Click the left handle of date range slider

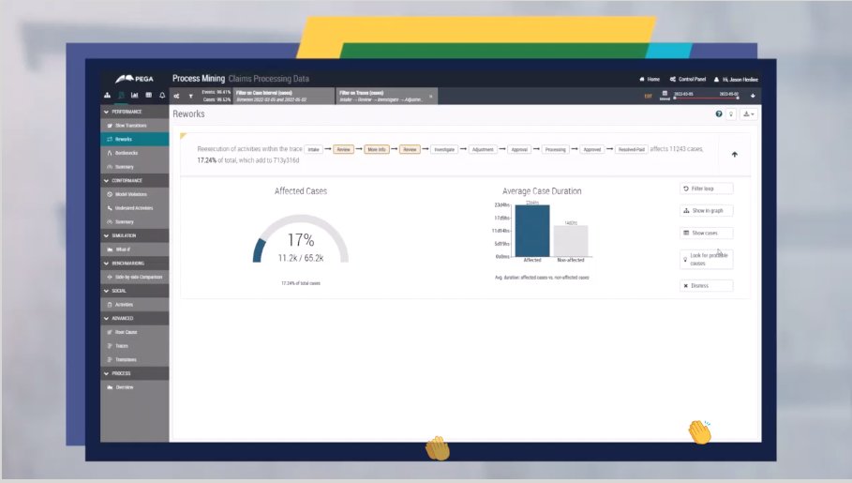(x=675, y=98)
